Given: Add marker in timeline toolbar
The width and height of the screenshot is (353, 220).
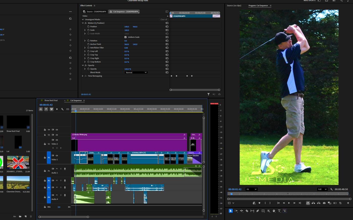Looking at the screenshot, I should point(57,109).
